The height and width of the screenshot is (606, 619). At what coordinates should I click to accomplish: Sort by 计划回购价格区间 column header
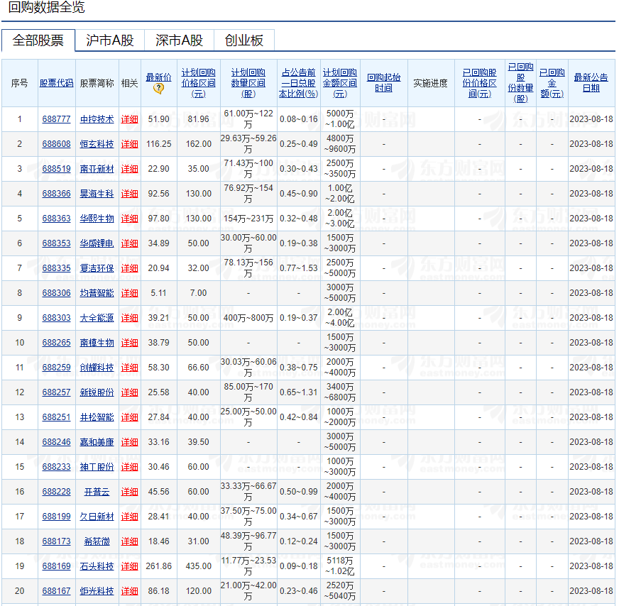pos(198,82)
